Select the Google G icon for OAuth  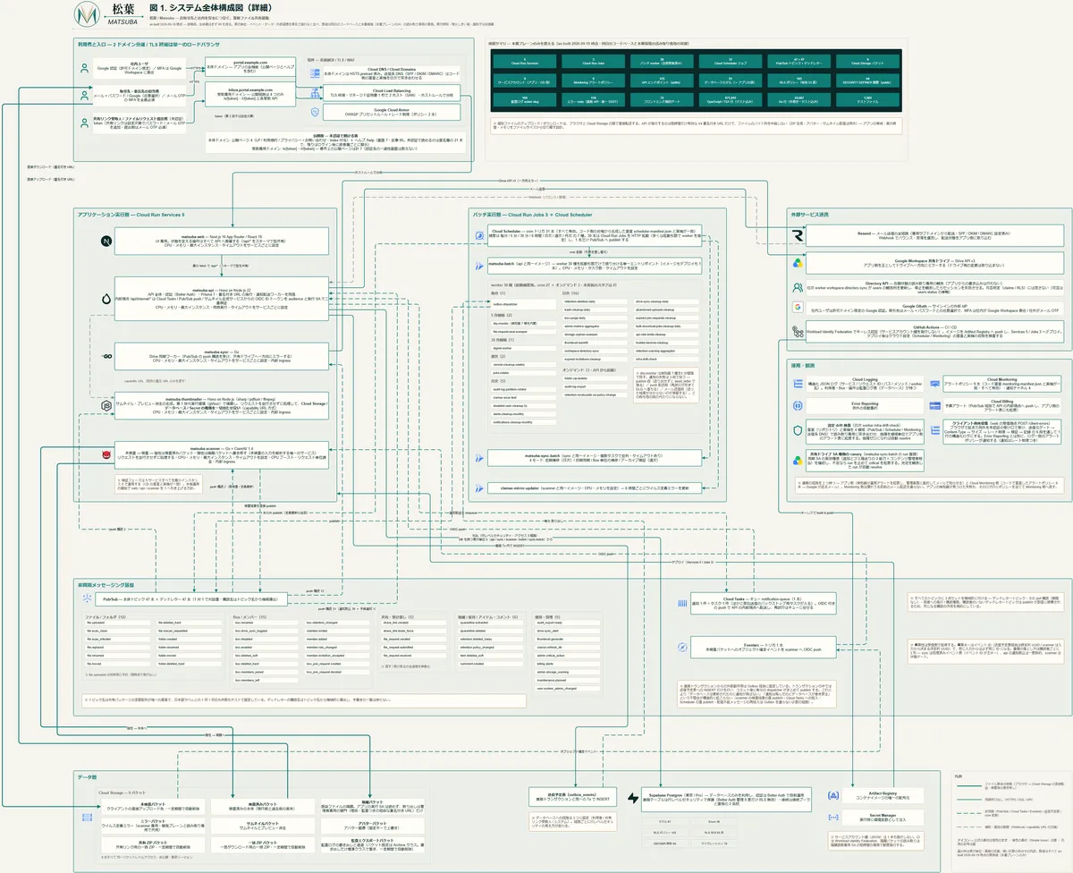click(x=798, y=307)
